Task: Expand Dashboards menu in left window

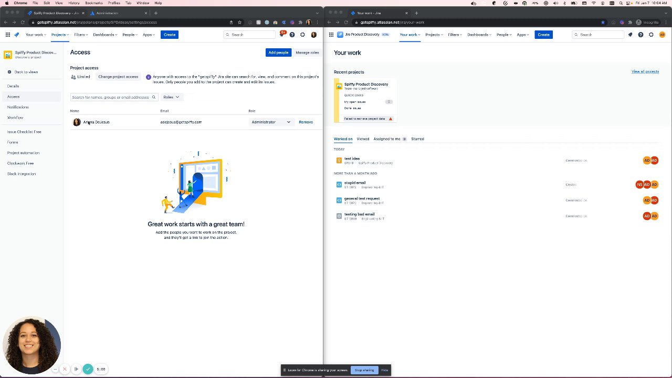Action: tap(105, 35)
